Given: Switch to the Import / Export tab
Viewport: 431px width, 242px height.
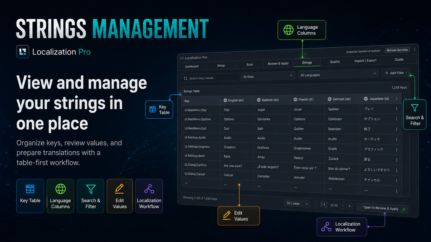Looking at the screenshot, I should point(365,61).
